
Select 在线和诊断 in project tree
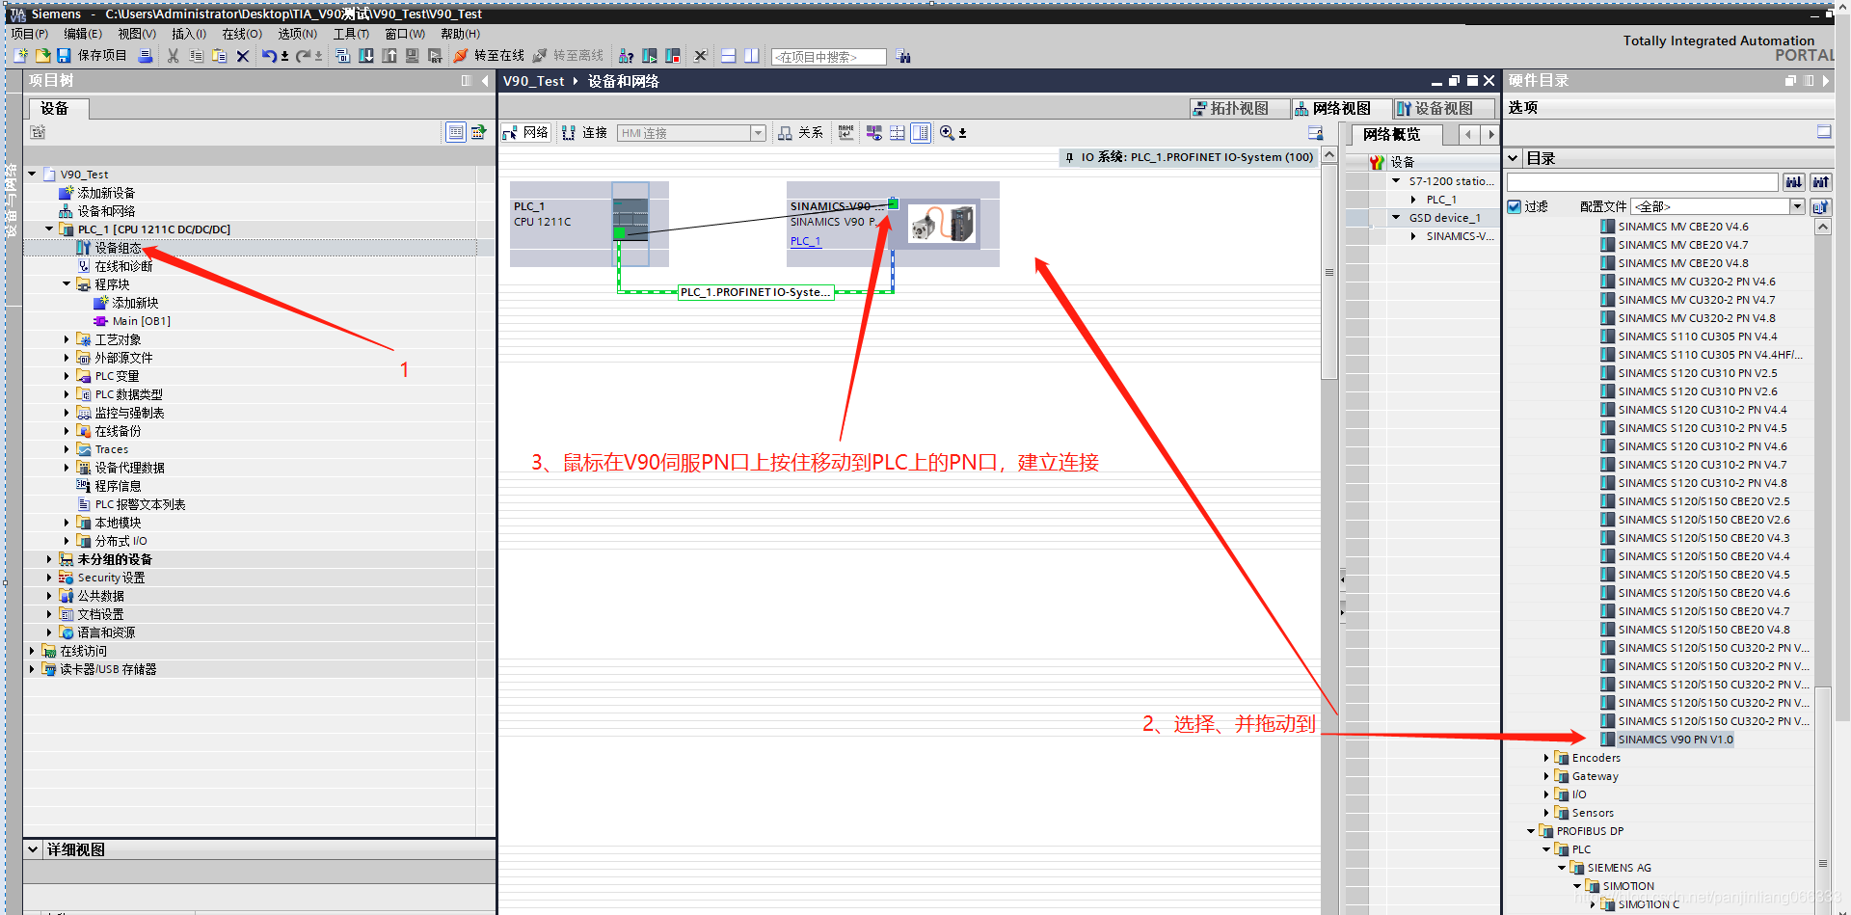click(x=123, y=266)
